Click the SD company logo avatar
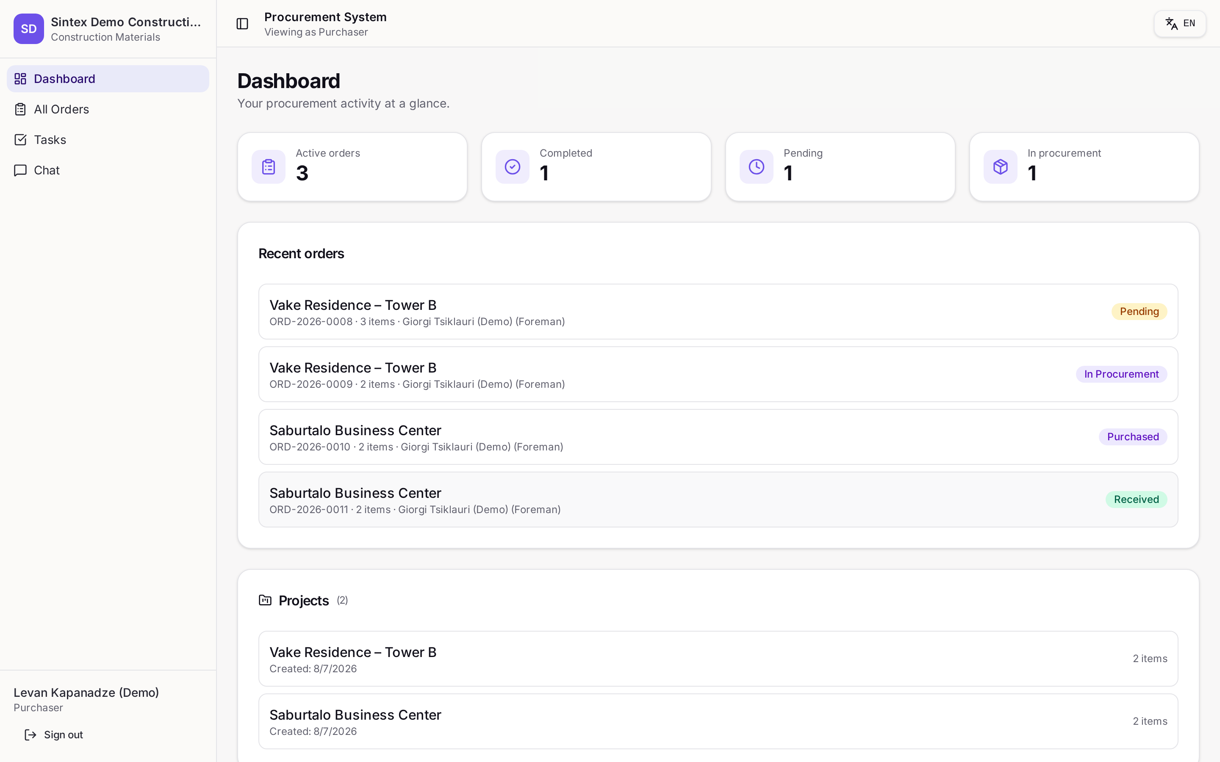The image size is (1220, 762). point(29,29)
